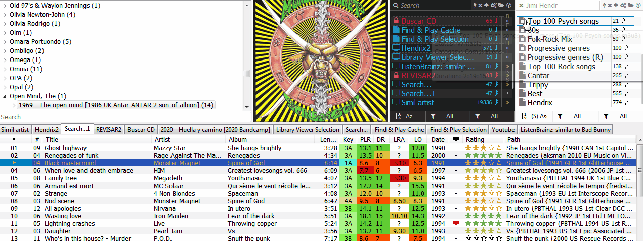This screenshot has height=241, width=643.
Task: Switch to the Simil artist tab
Action: [15, 129]
